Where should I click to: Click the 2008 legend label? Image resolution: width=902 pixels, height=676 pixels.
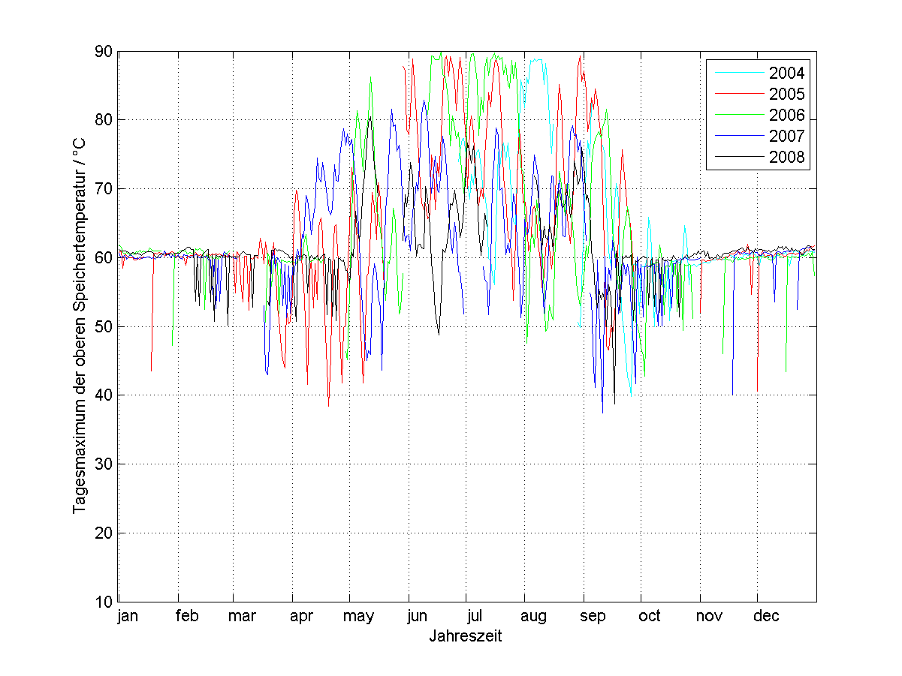click(786, 157)
